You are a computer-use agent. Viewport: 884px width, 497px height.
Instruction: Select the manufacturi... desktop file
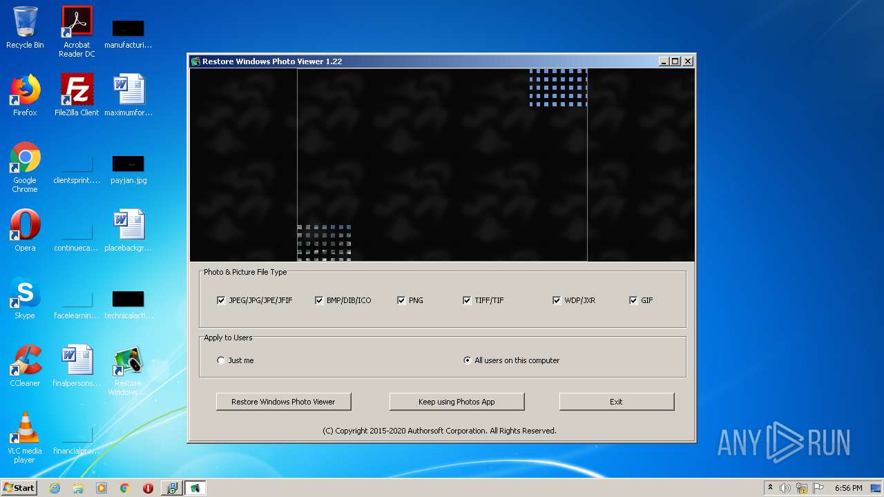(128, 34)
